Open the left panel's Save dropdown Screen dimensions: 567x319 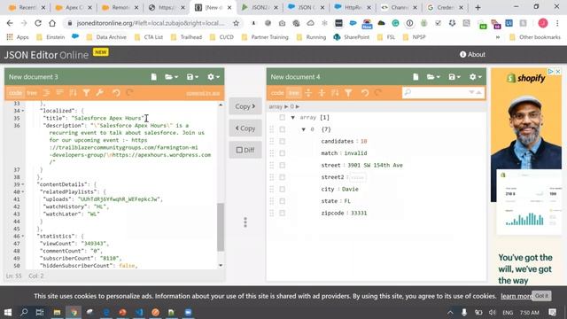pyautogui.click(x=192, y=77)
